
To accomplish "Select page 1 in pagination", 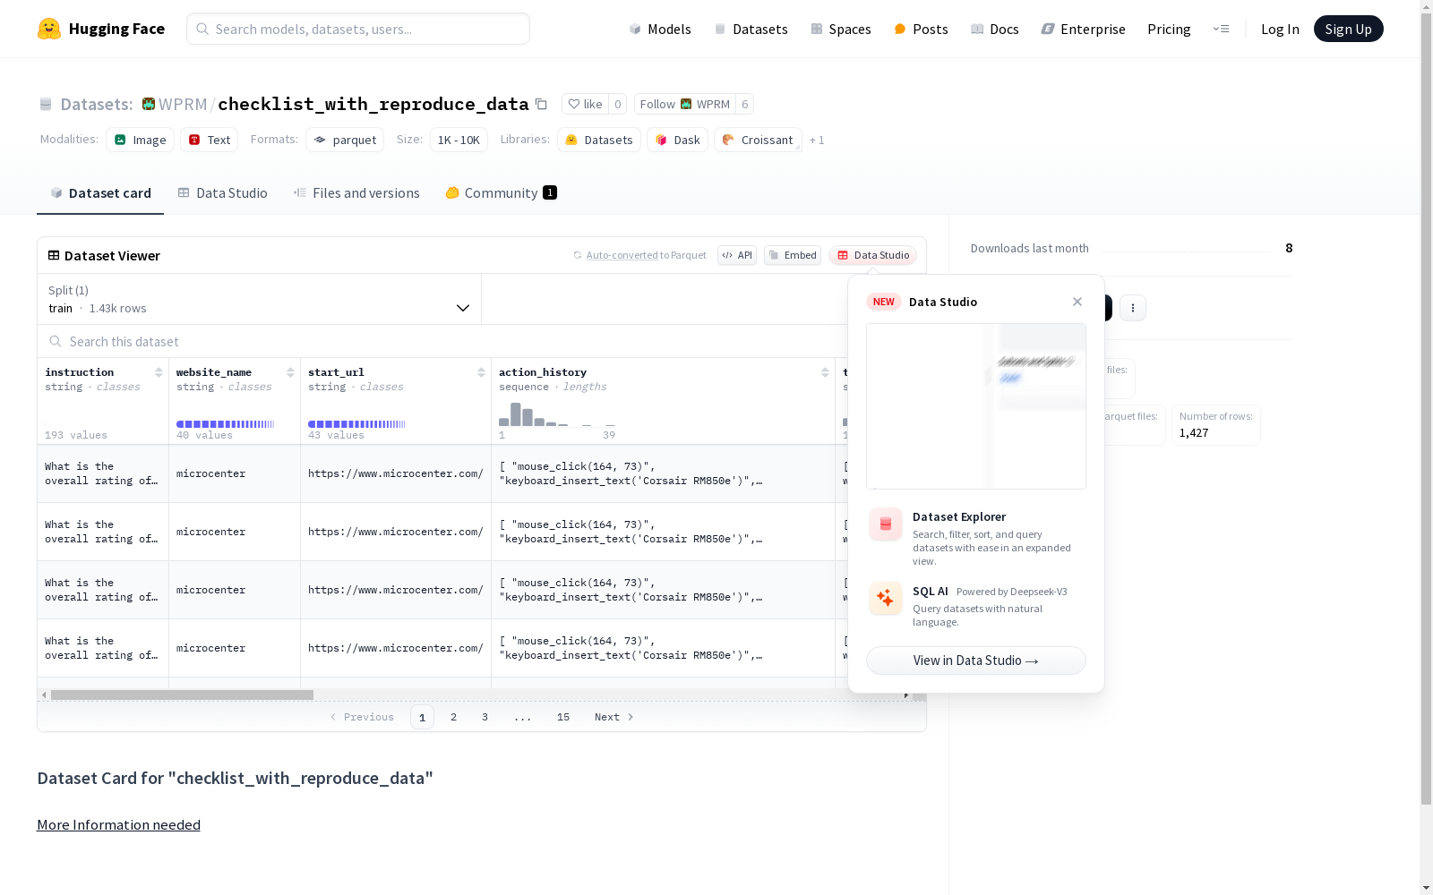I will point(422,717).
